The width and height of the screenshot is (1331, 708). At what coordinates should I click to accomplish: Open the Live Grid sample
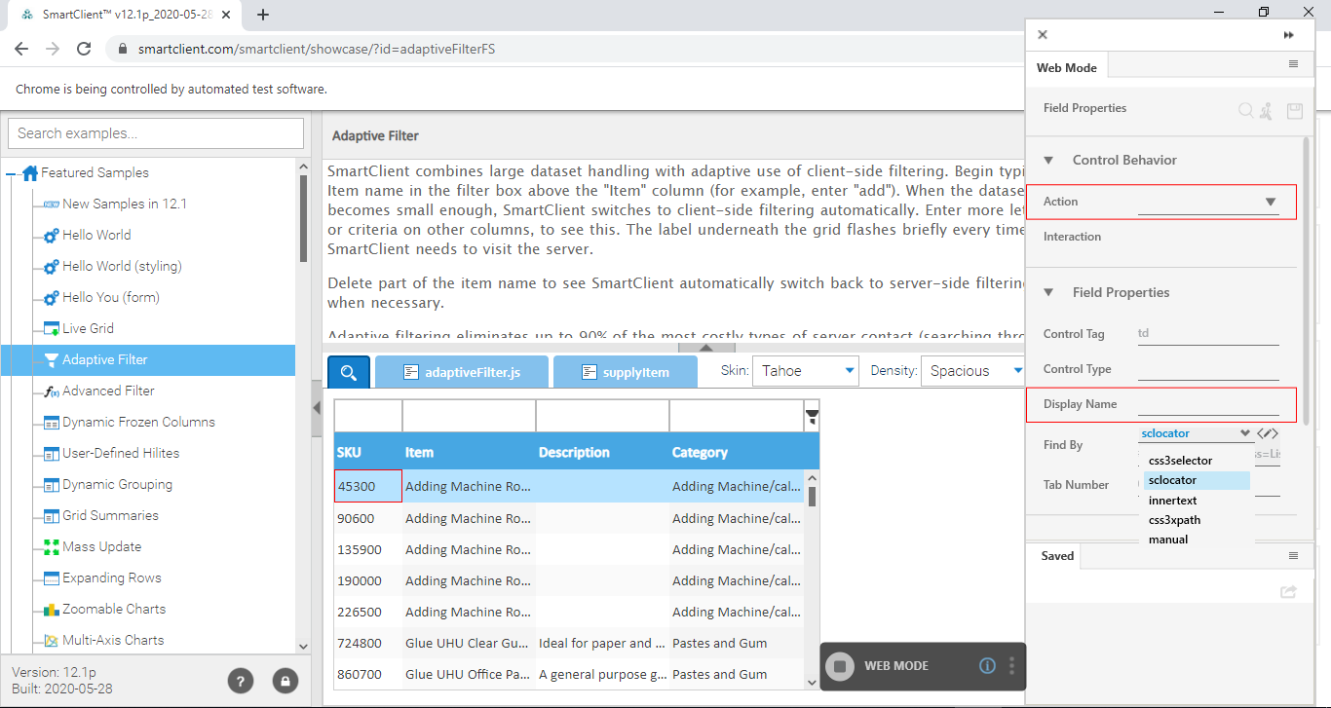click(88, 328)
